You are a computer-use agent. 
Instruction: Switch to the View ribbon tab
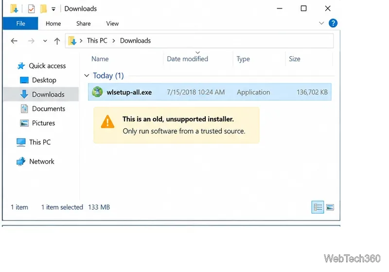click(x=112, y=23)
